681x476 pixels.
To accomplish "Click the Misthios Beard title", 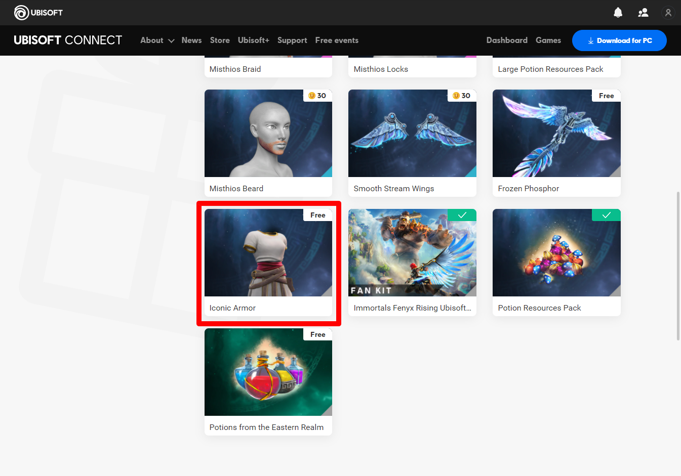I will point(236,189).
